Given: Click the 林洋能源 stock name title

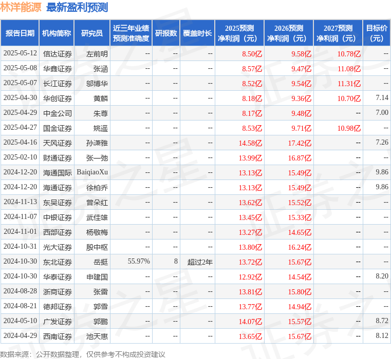Looking at the screenshot, I should [x=21, y=7].
